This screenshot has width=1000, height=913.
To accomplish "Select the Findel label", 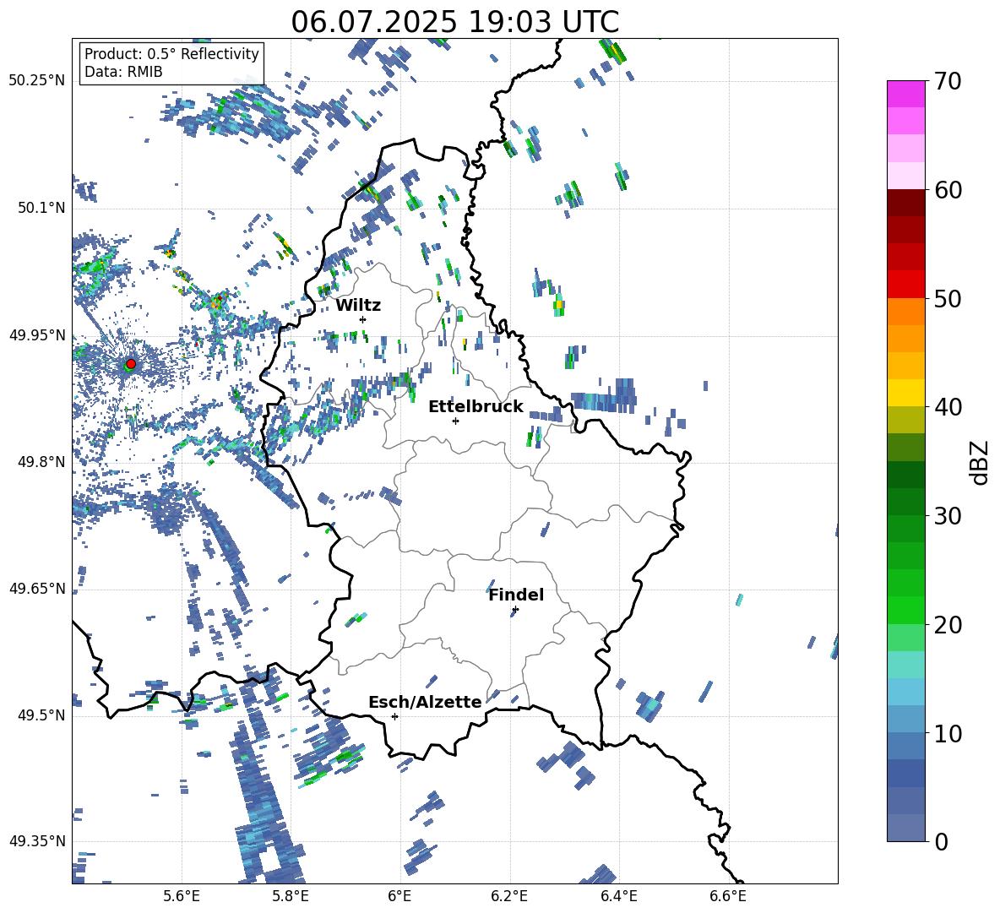I will click(x=516, y=595).
